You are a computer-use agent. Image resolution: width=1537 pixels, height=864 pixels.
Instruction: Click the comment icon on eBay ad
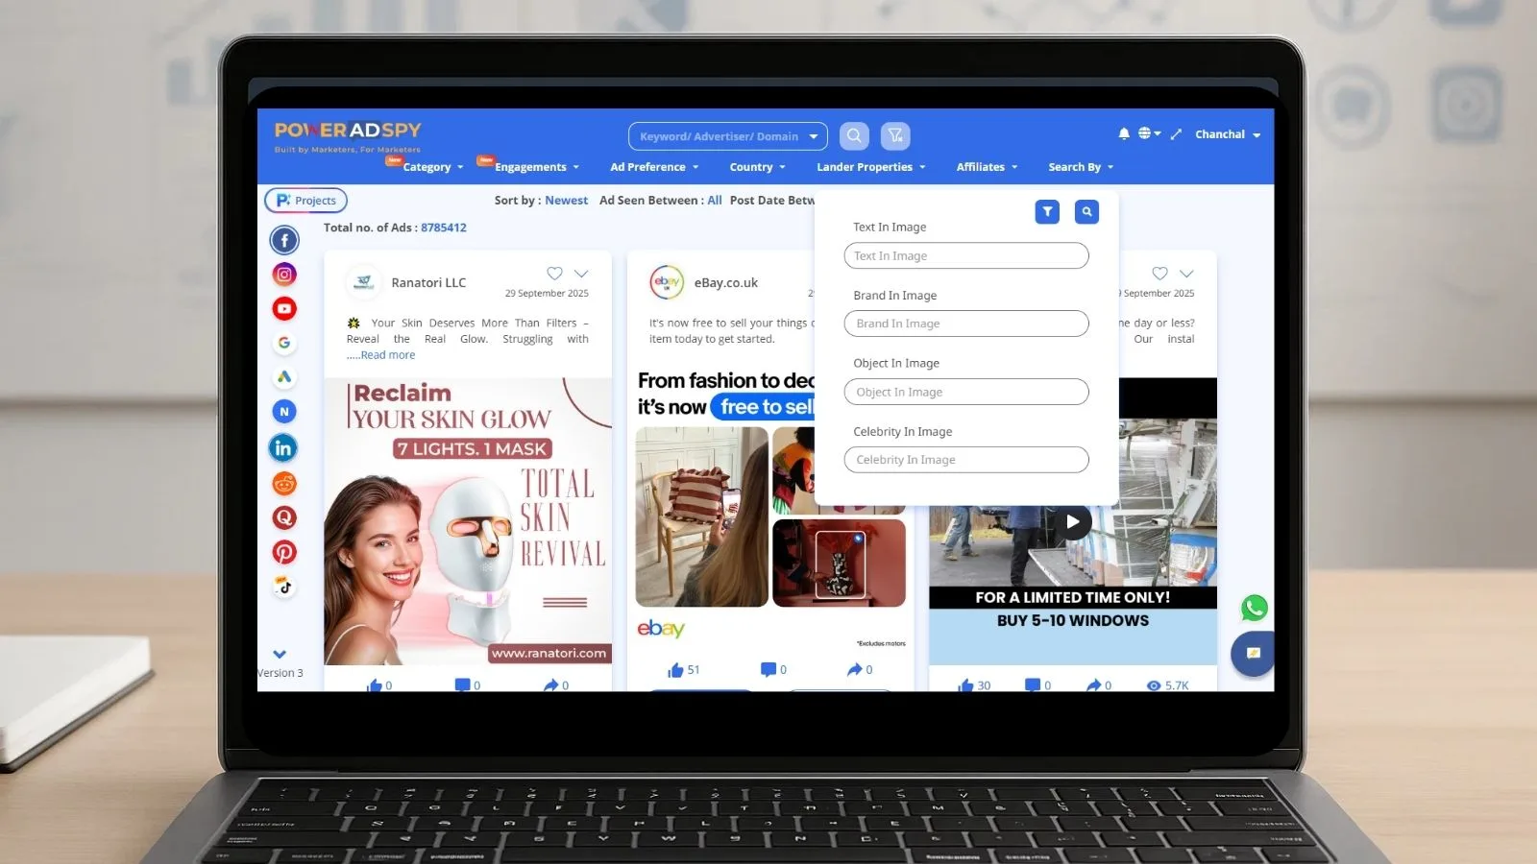[x=768, y=670]
